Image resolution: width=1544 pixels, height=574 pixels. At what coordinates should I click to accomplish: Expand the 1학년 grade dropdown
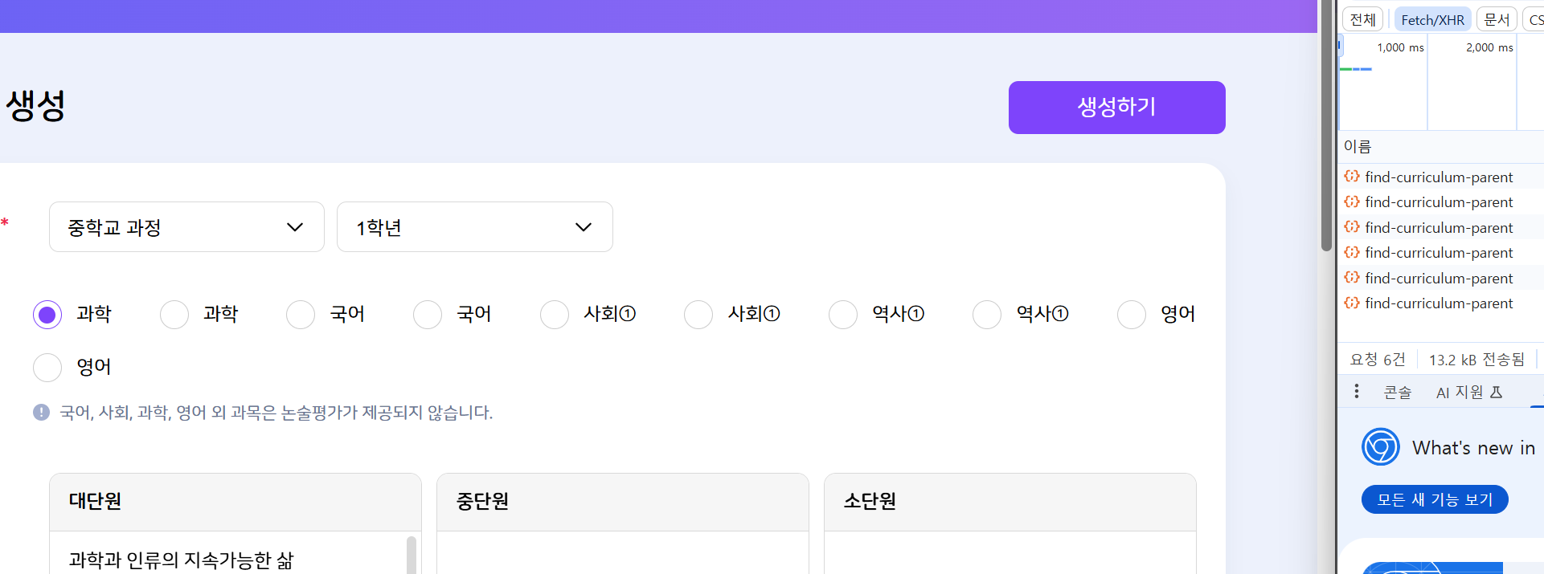(x=474, y=227)
